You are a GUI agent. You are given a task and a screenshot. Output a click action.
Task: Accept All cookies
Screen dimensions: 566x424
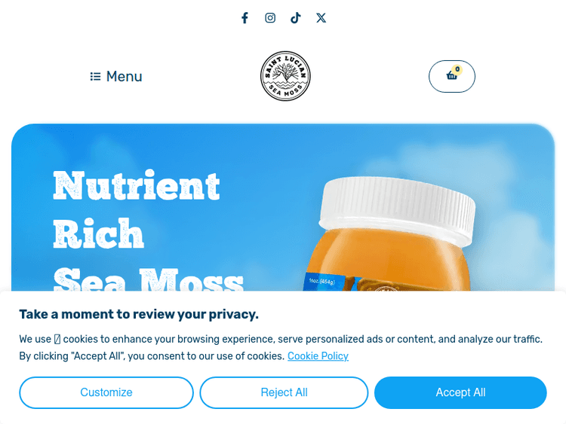tap(460, 392)
